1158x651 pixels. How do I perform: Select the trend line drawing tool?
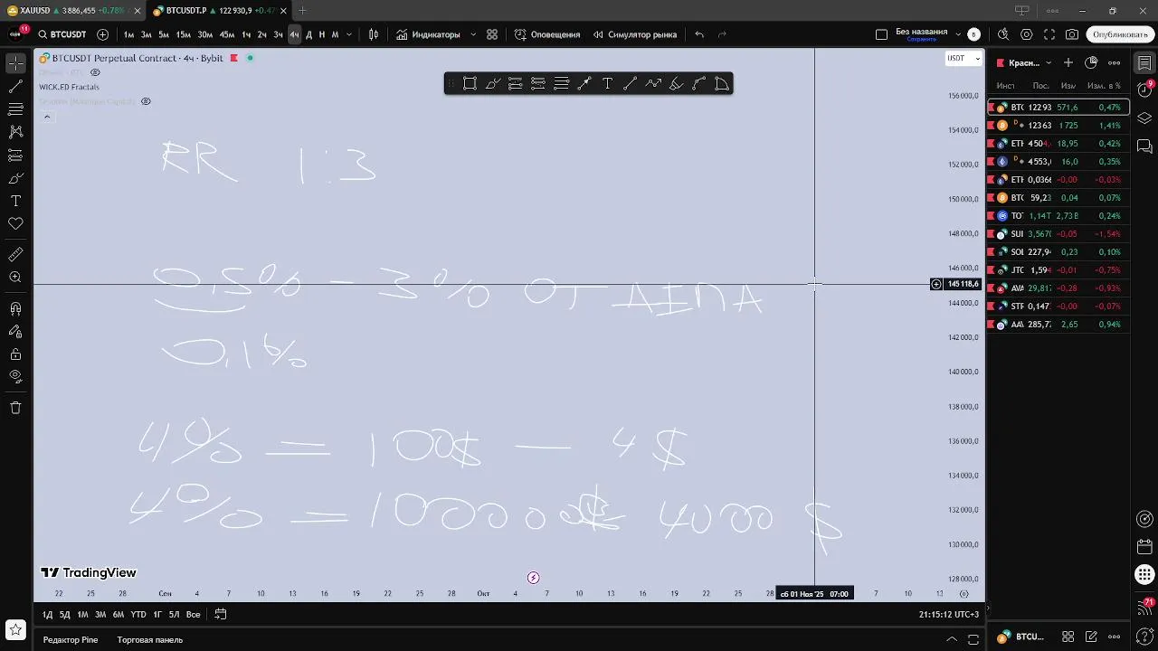[15, 87]
